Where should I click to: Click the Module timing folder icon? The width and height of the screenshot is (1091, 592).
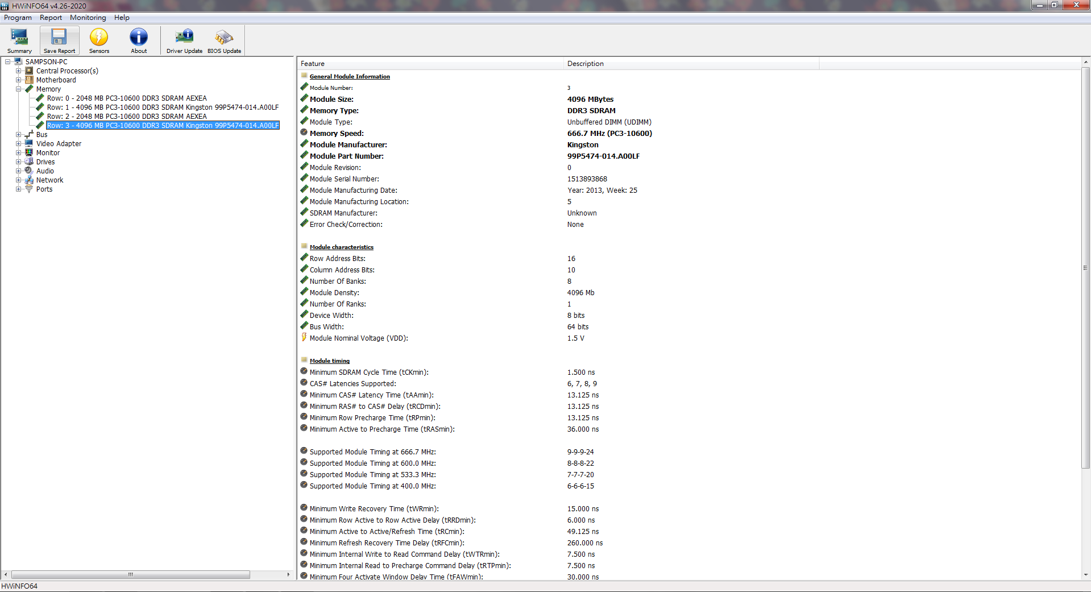click(x=304, y=360)
